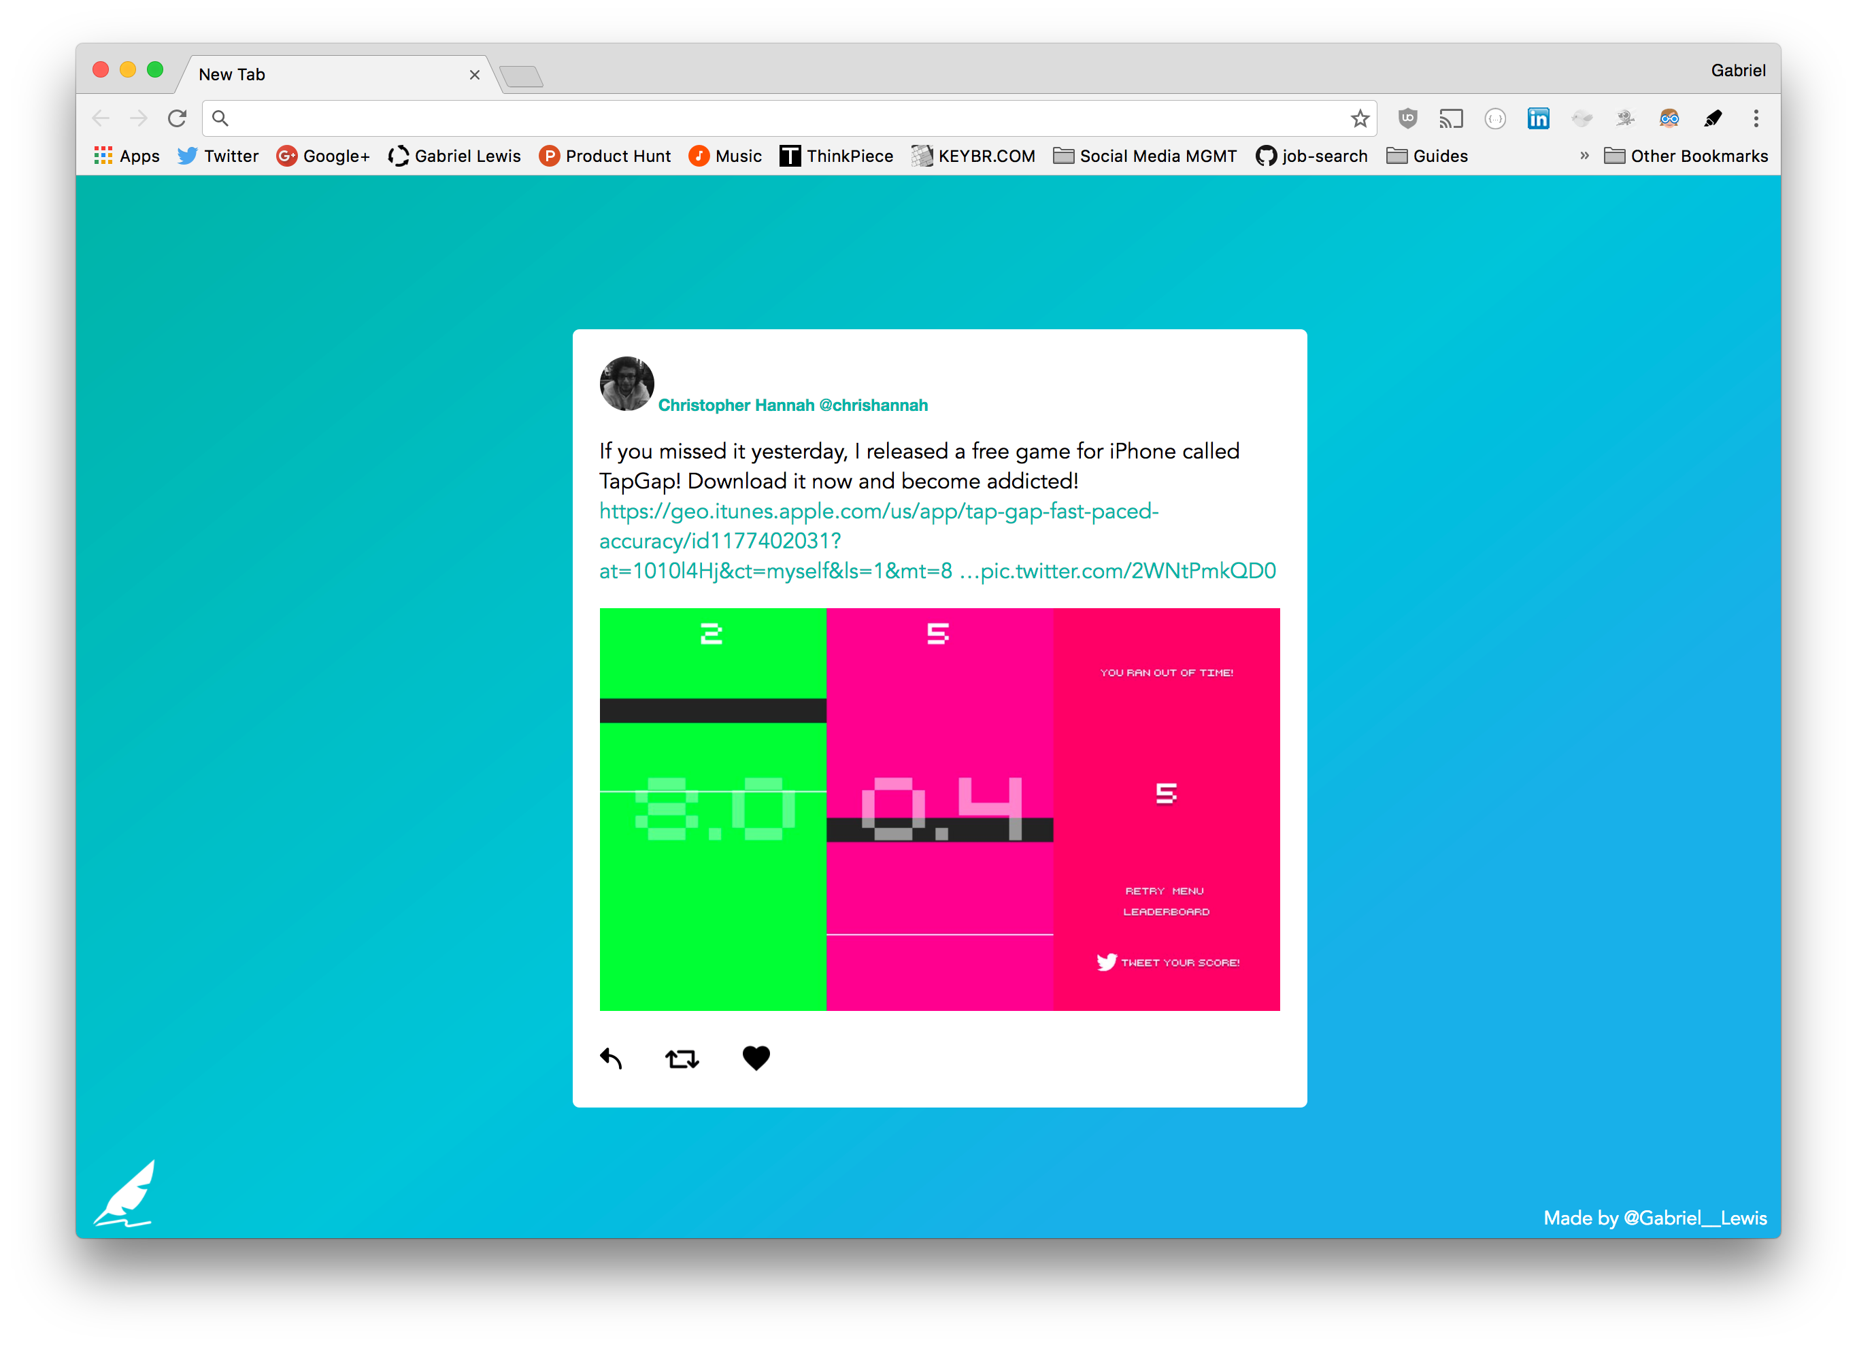Open Other Bookmarks folder
This screenshot has height=1347, width=1857.
point(1686,156)
